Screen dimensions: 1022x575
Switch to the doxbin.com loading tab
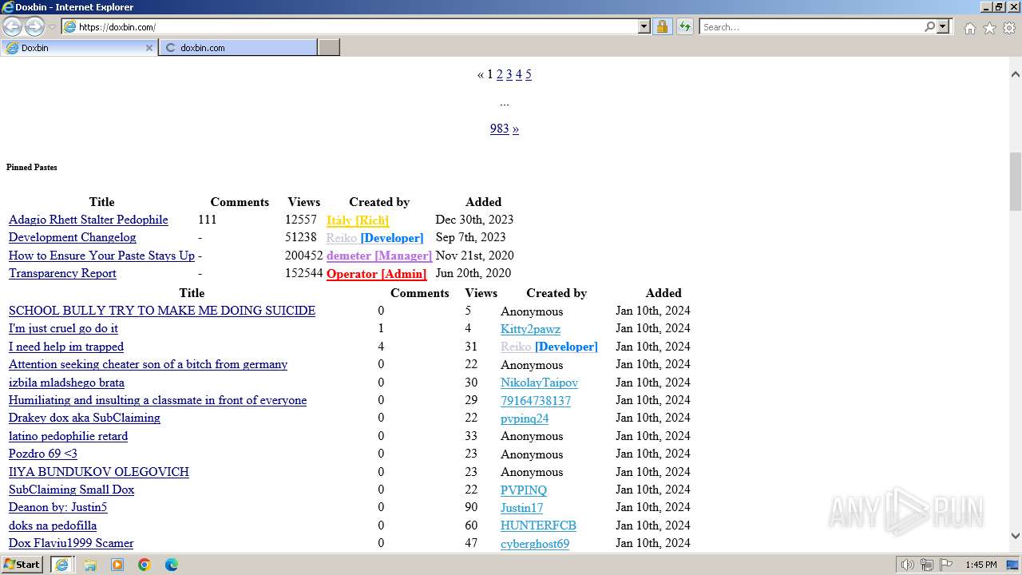[238, 48]
